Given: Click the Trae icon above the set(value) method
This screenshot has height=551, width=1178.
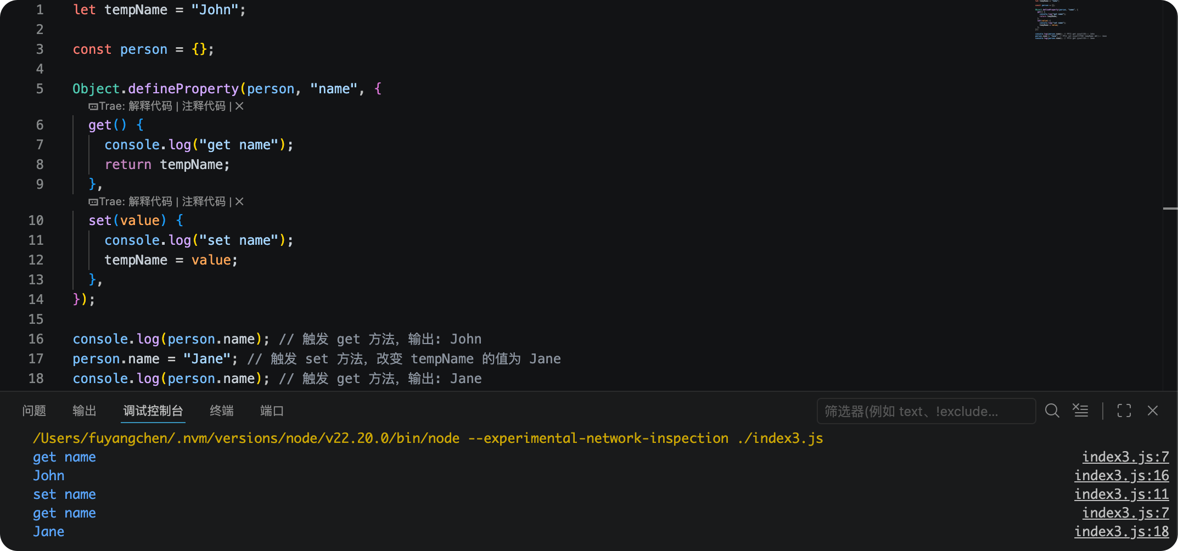Looking at the screenshot, I should [x=93, y=202].
